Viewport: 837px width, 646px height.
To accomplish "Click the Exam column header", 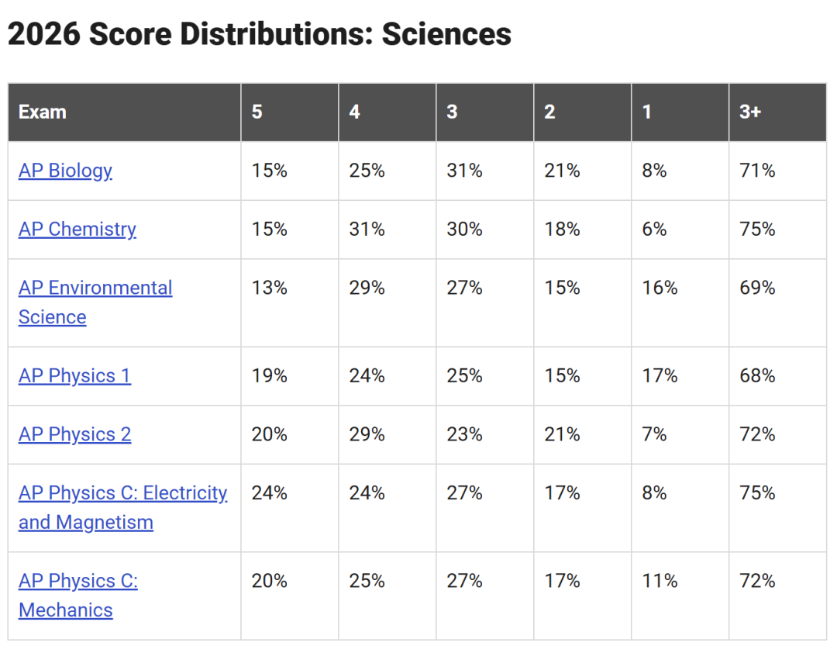I will (124, 112).
